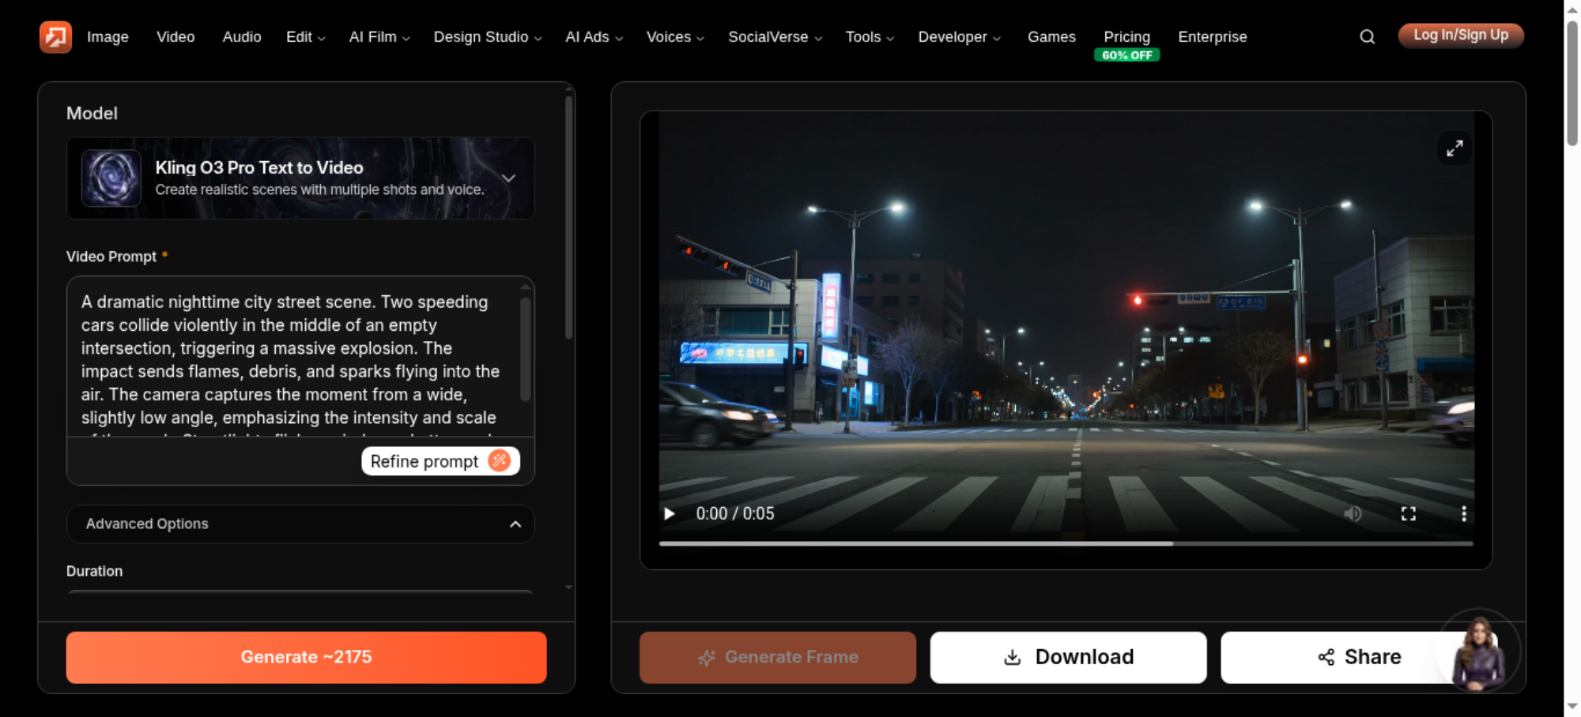Click the prompt text area scrollbar
This screenshot has height=717, width=1581.
tap(525, 349)
